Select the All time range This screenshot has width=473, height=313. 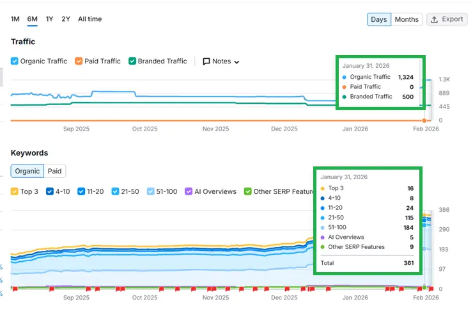(89, 19)
